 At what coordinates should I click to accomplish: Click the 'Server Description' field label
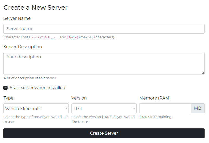[23, 47]
